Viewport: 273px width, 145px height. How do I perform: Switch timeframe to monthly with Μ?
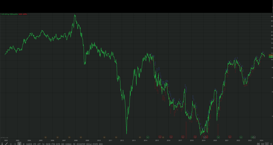[x=23, y=144]
